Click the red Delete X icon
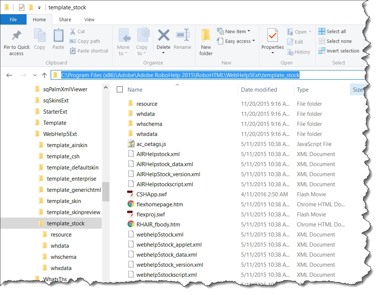The image size is (379, 295). point(164,35)
